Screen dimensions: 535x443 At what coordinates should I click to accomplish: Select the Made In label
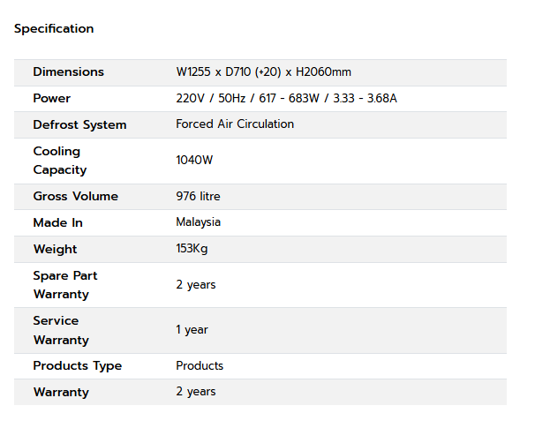[x=57, y=223]
